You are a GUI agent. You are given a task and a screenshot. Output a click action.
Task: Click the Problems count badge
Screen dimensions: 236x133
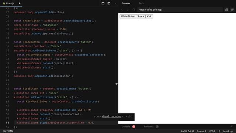(x=157, y=127)
